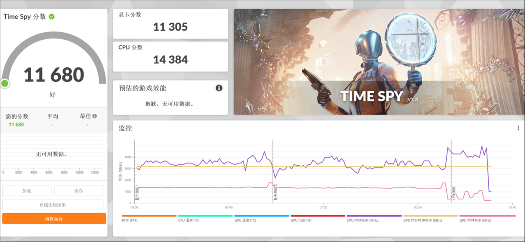Viewport: 525px width, 242px height.
Task: Toggle the GPU 温度 (°C) legend series
Action: [245, 221]
